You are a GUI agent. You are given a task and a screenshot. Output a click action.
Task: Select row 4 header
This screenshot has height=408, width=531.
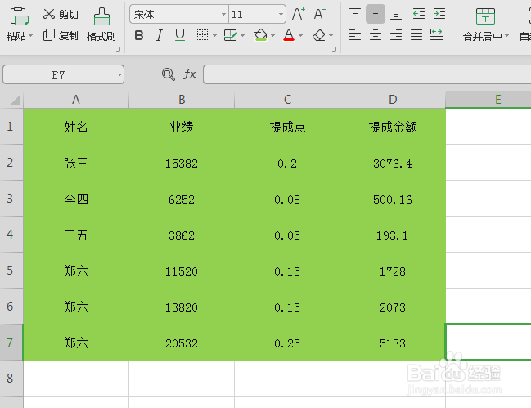[11, 235]
